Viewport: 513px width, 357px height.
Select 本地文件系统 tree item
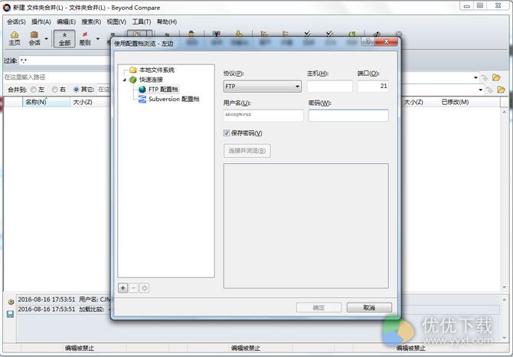coord(157,70)
